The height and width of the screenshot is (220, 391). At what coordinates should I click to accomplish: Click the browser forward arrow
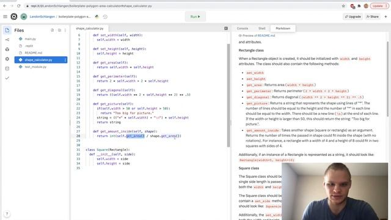coord(12,5)
